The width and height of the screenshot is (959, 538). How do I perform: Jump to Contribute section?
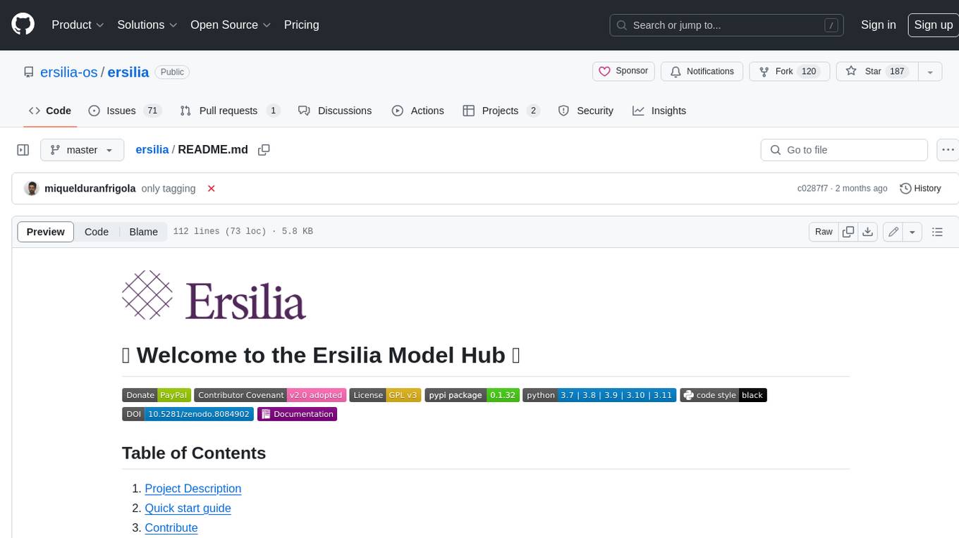[x=171, y=528]
